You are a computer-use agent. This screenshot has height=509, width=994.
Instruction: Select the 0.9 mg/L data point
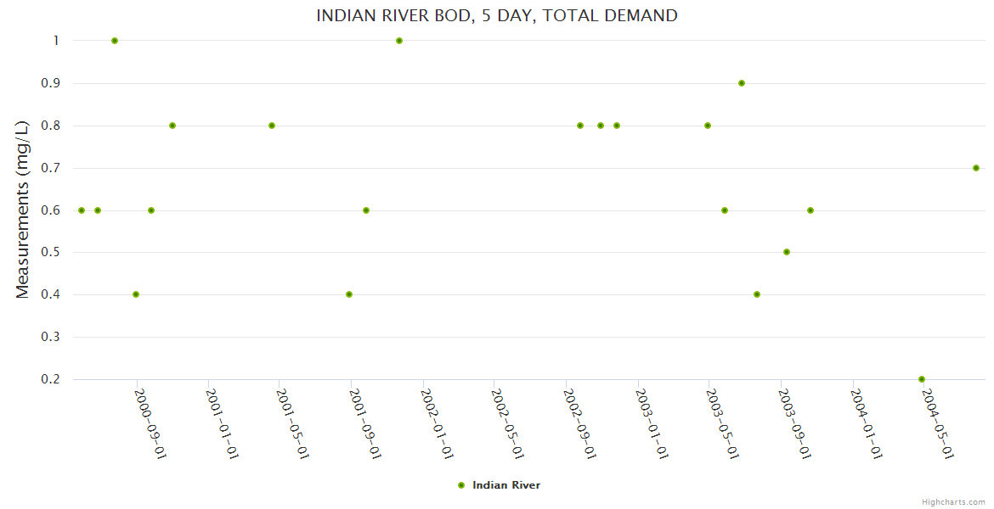[742, 83]
